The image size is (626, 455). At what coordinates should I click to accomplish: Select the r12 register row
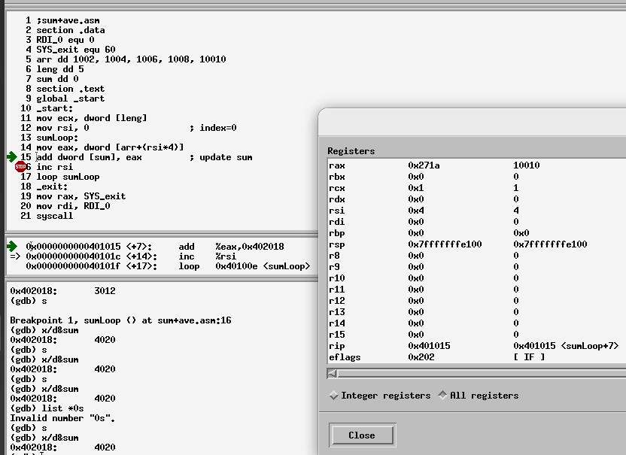477,301
